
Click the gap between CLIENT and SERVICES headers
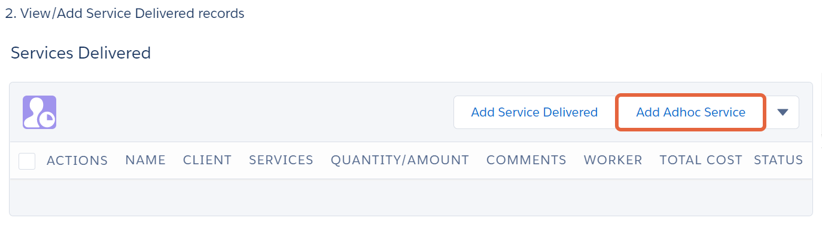[x=240, y=160]
